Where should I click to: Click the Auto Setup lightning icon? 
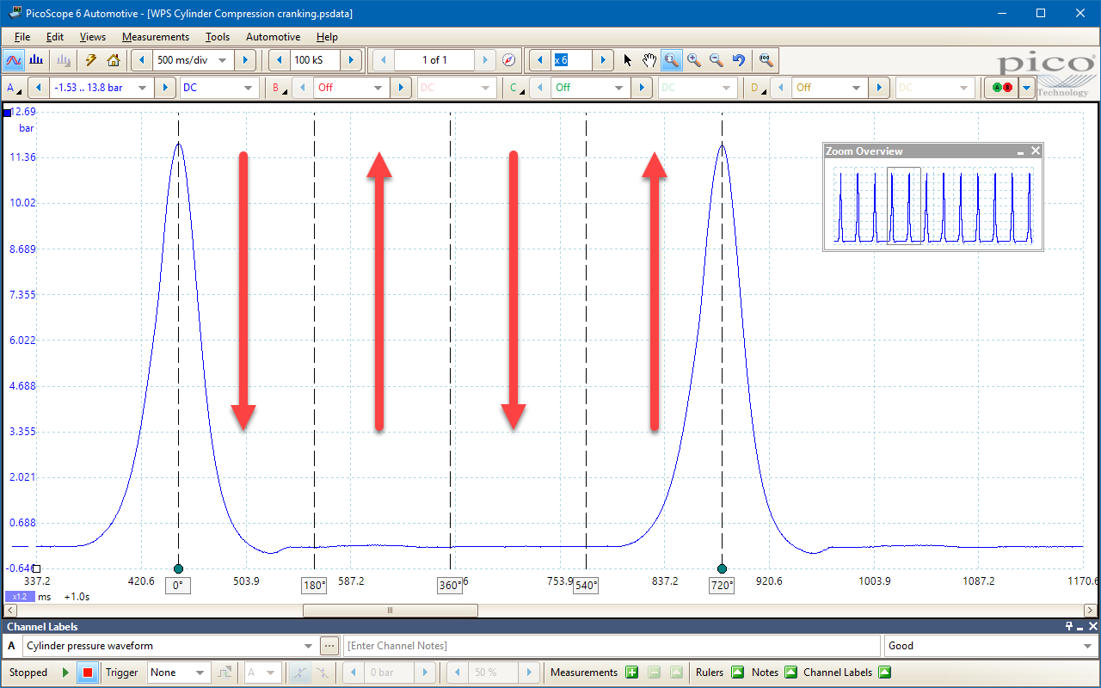[90, 60]
